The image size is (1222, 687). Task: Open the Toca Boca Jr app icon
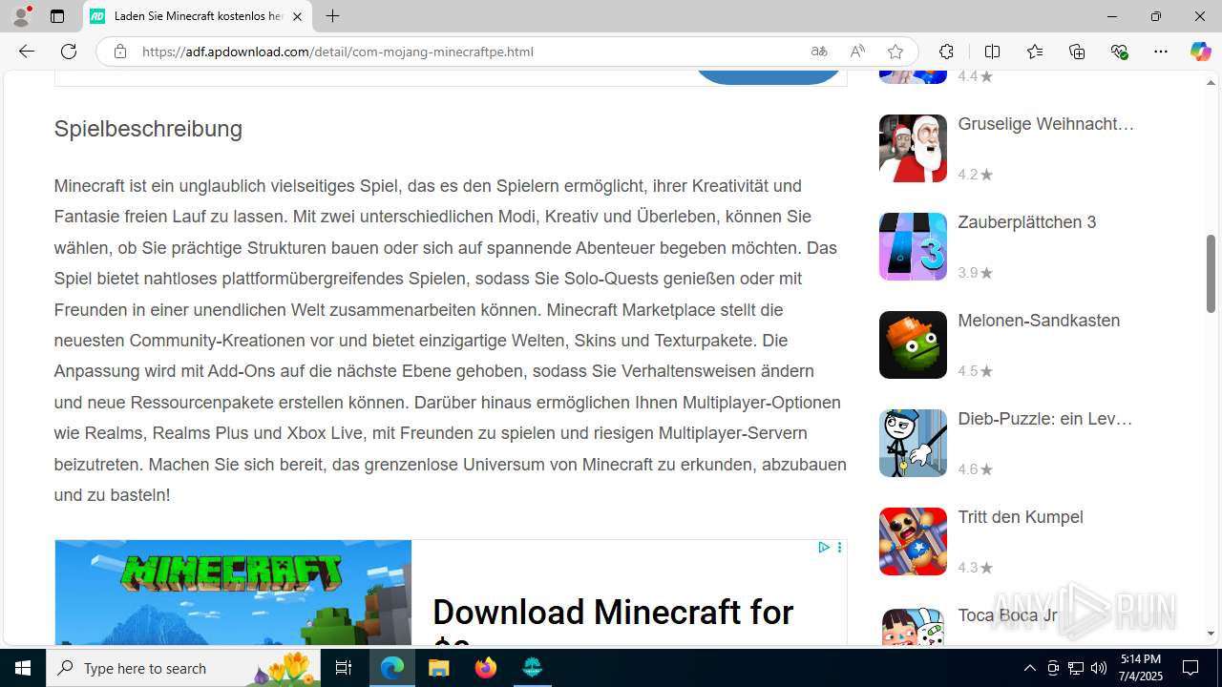(913, 627)
